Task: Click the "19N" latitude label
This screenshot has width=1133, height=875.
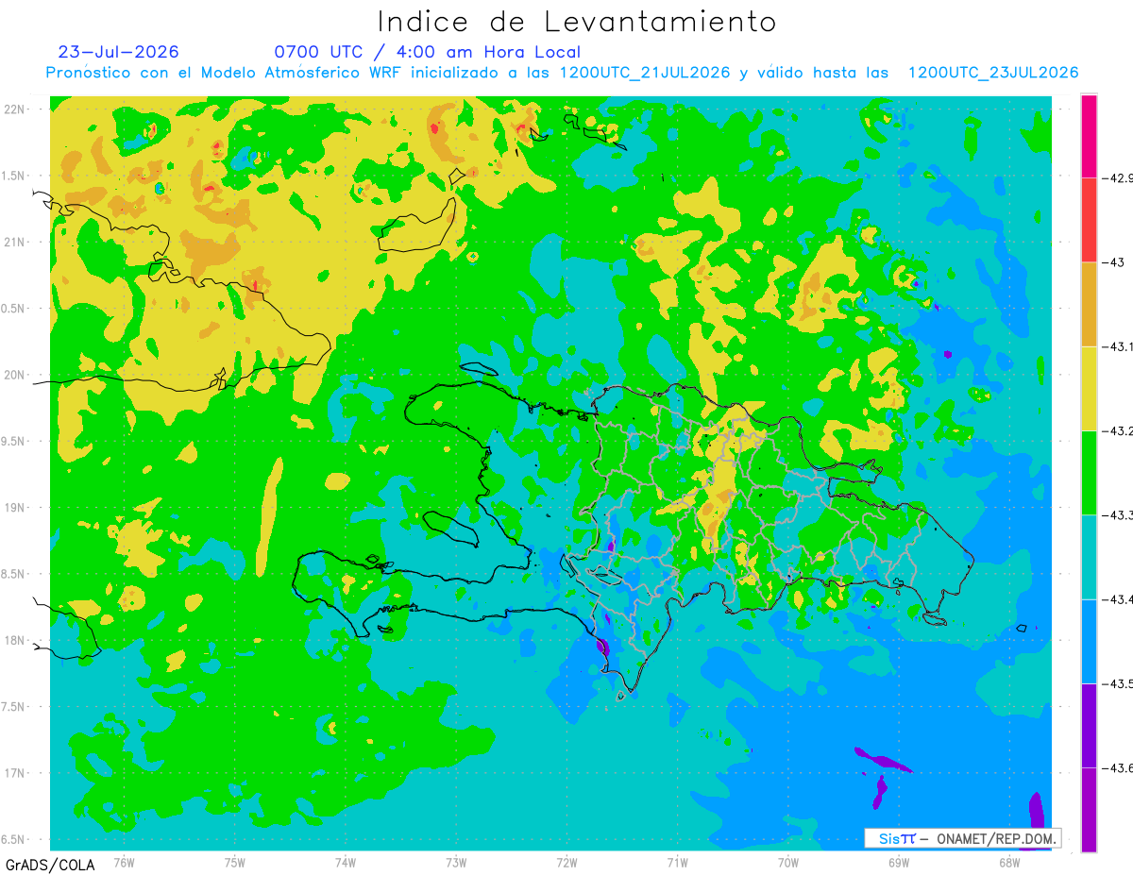Action: click(16, 507)
